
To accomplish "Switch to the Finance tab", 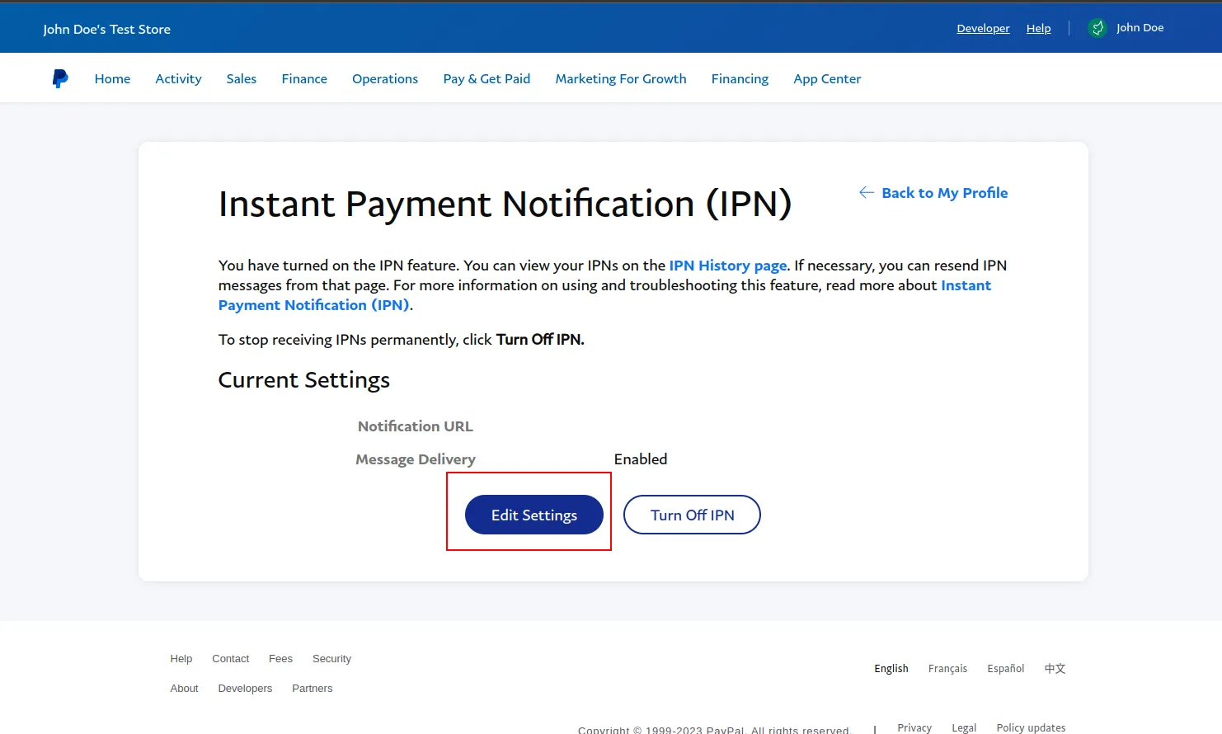I will pos(304,78).
